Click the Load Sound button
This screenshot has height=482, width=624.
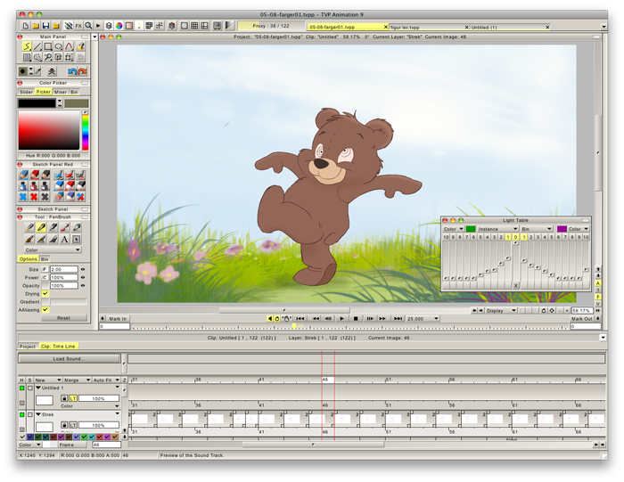coord(70,359)
